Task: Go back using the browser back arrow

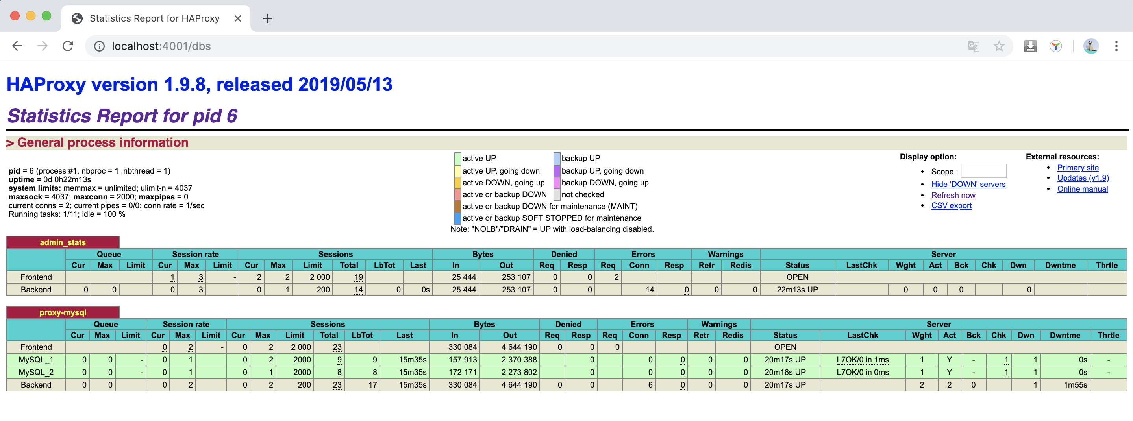Action: (x=17, y=46)
